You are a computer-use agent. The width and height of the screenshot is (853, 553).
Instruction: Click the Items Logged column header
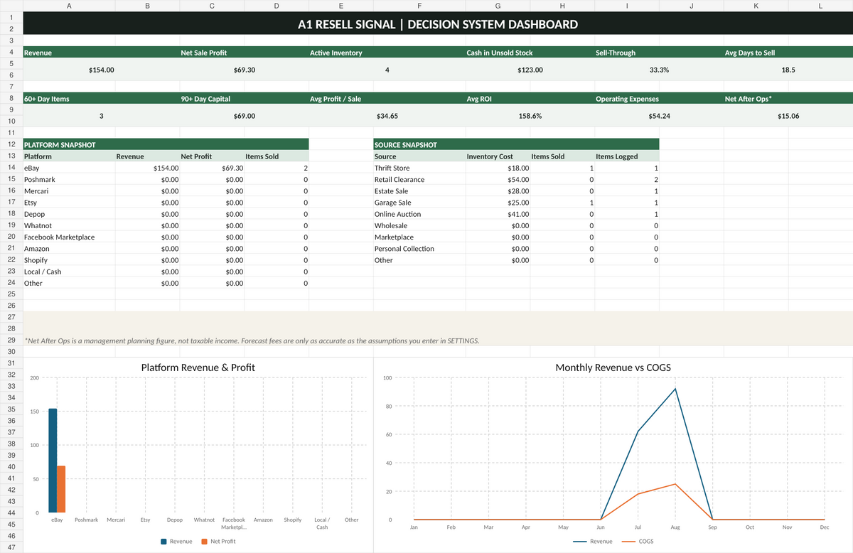tap(627, 156)
